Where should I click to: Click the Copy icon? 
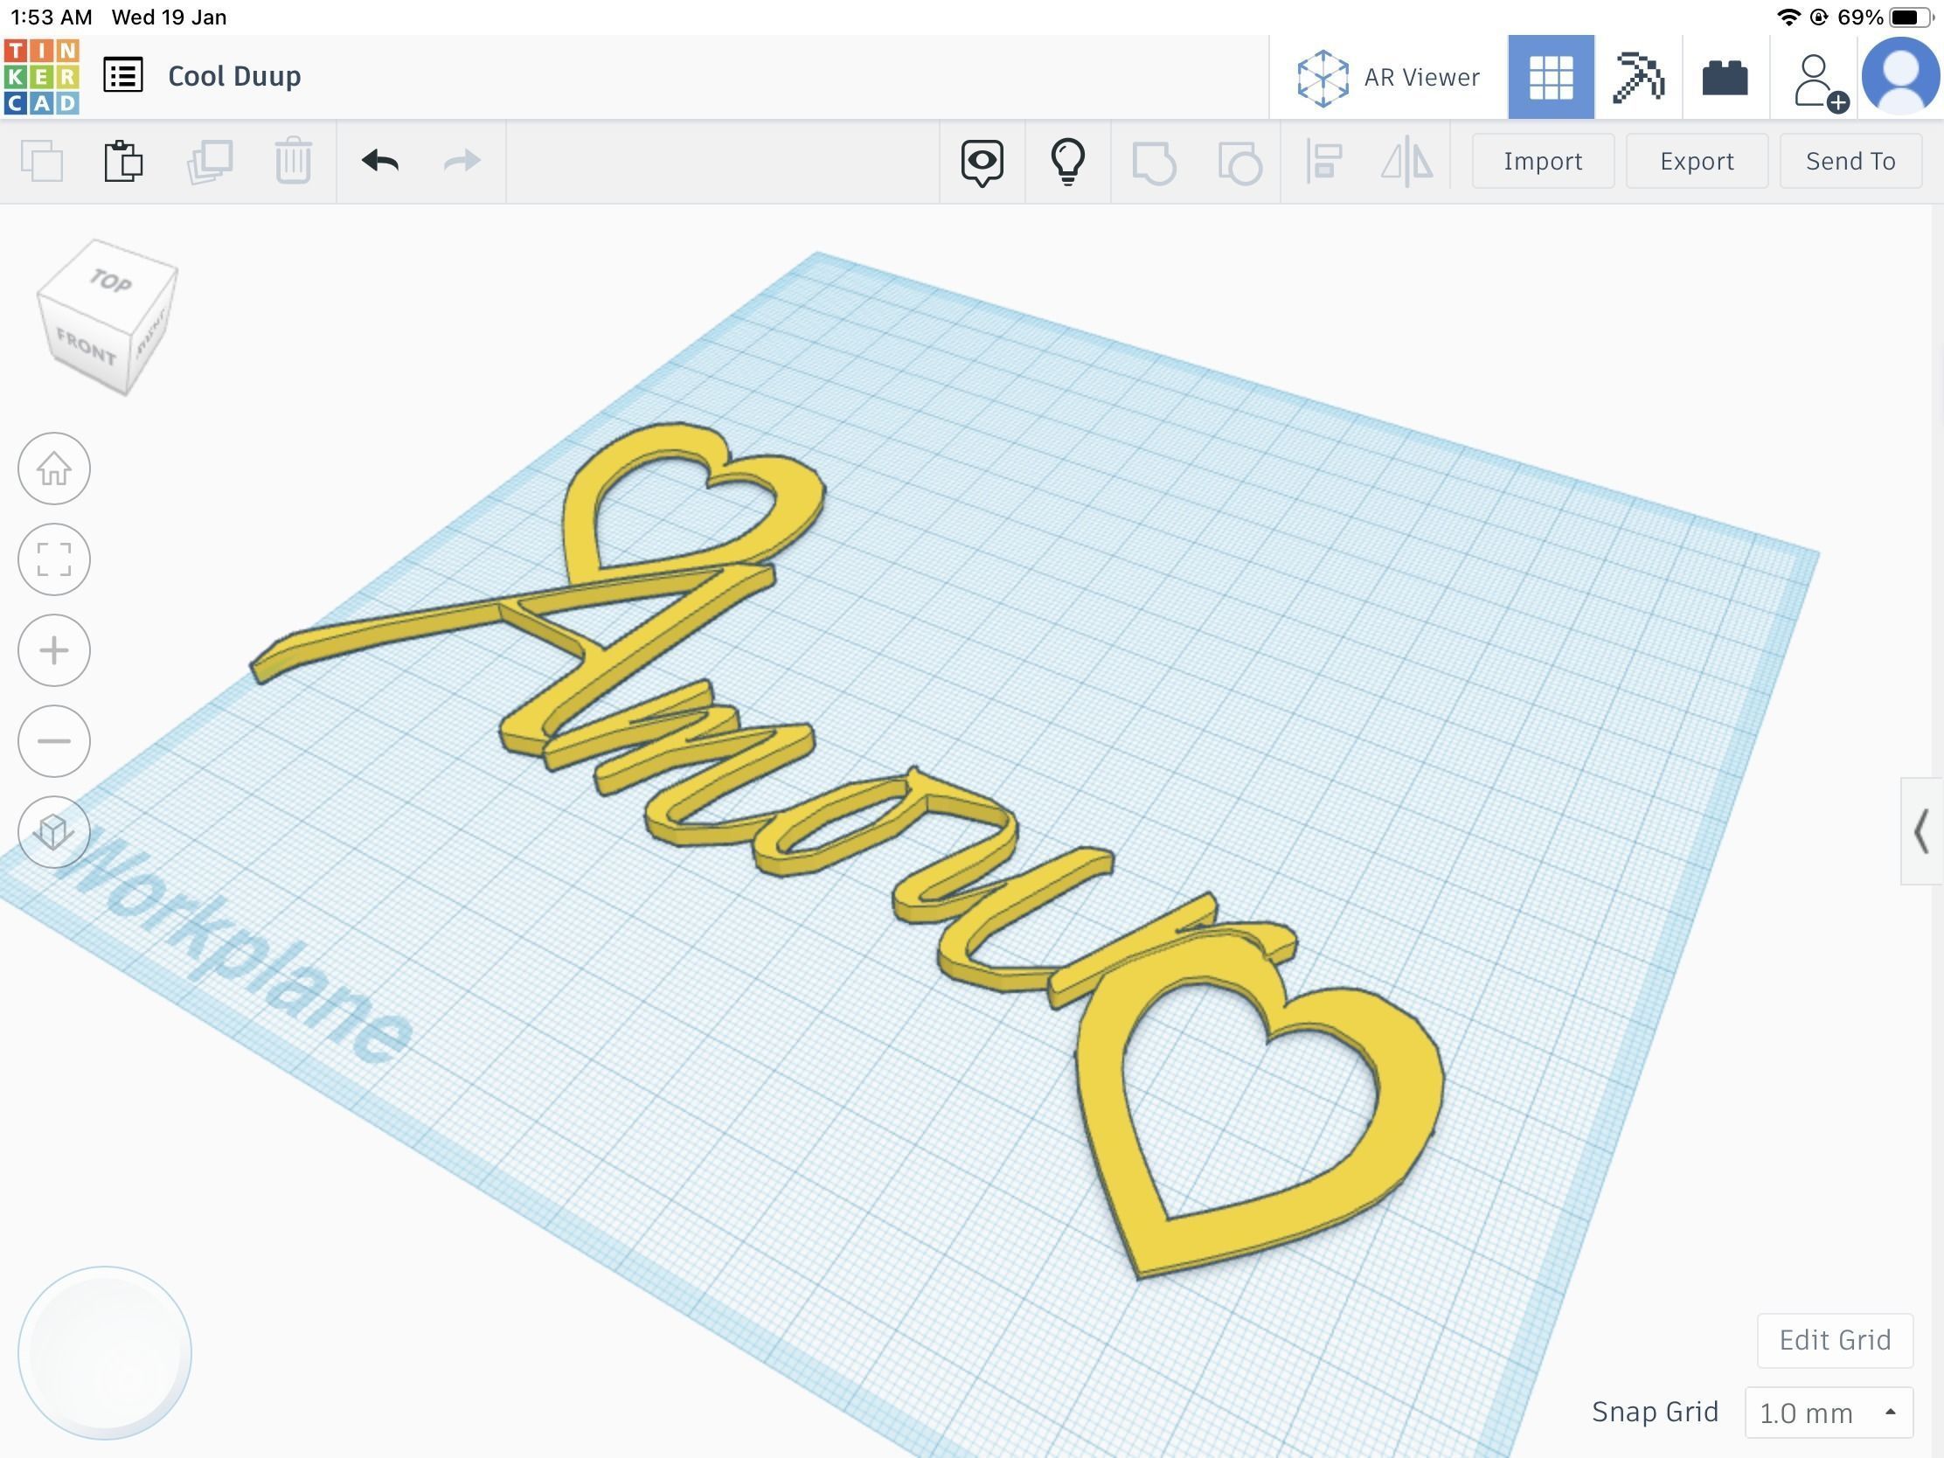41,161
